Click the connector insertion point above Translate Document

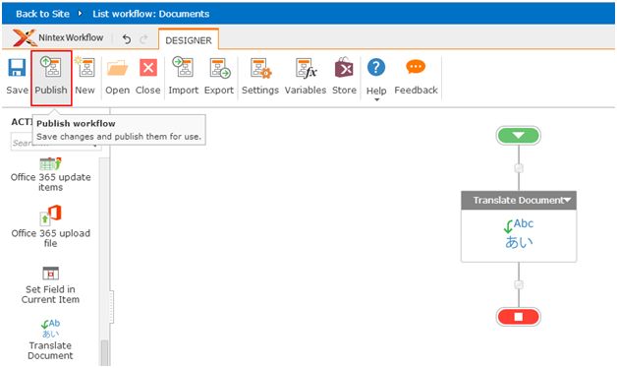tap(519, 168)
